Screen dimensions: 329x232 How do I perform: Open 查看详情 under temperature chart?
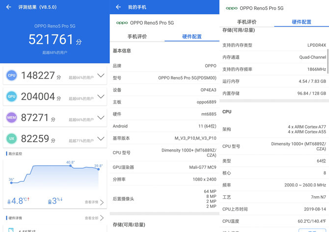coord(94,202)
